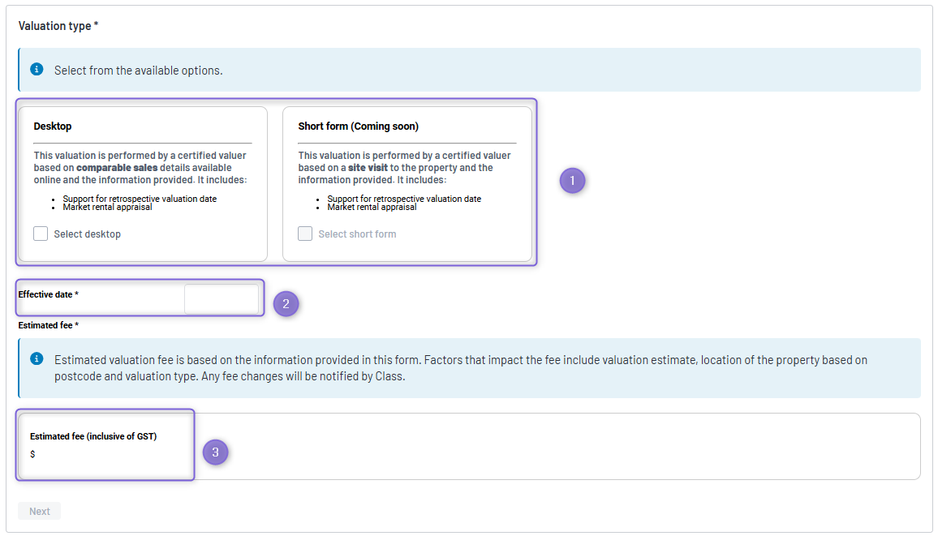Click the "Effective date *" field label
Image resolution: width=938 pixels, height=536 pixels.
49,294
